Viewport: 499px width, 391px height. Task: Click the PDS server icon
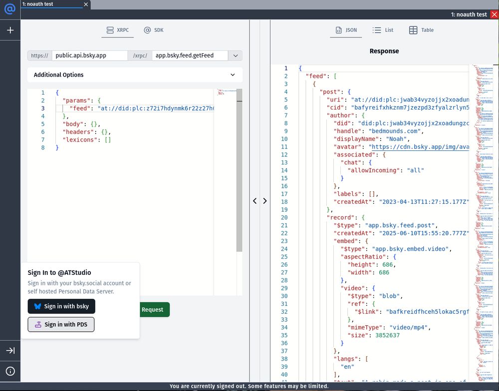(38, 324)
